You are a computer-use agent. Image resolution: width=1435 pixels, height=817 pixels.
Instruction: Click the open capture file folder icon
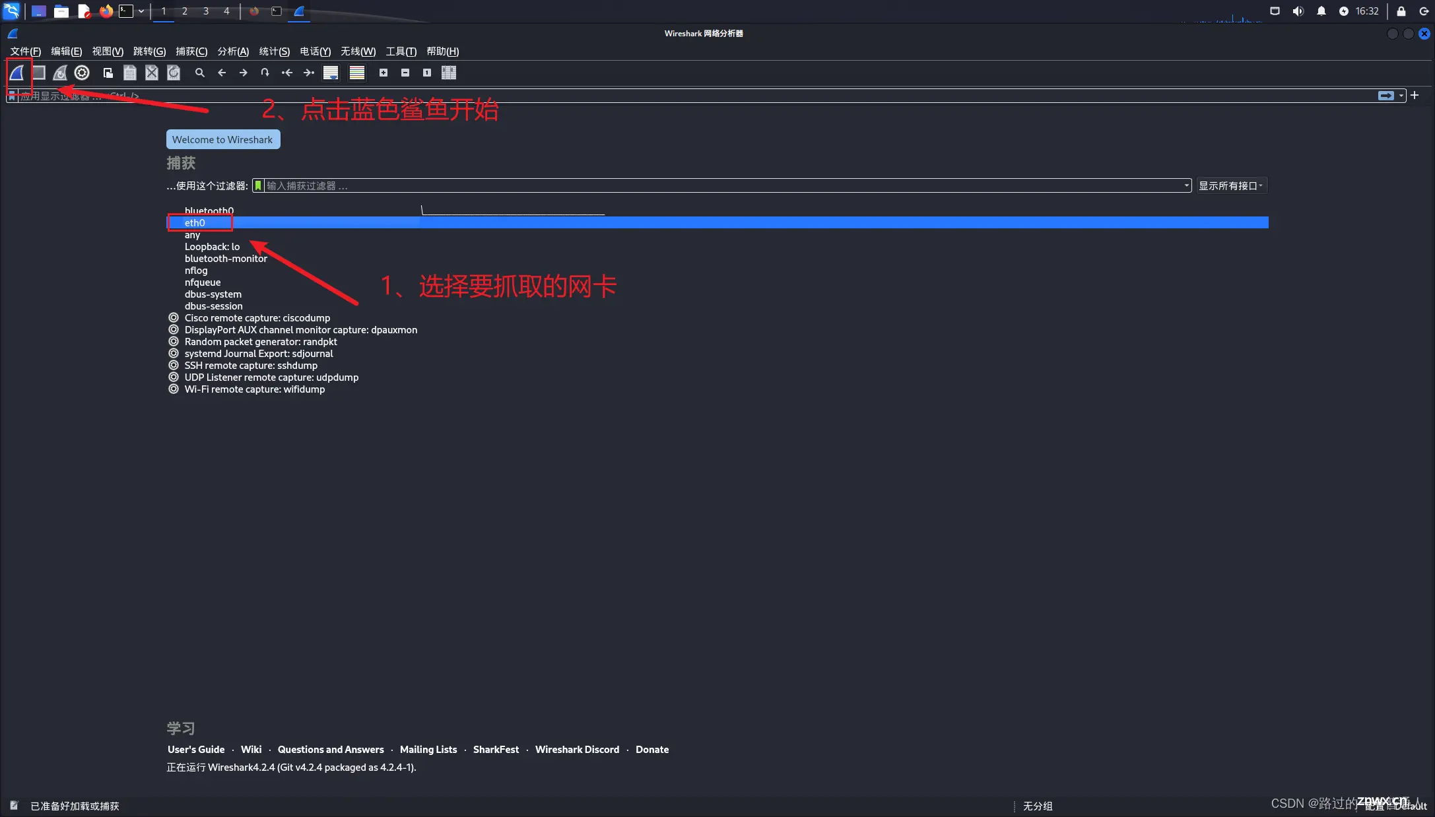(x=106, y=72)
